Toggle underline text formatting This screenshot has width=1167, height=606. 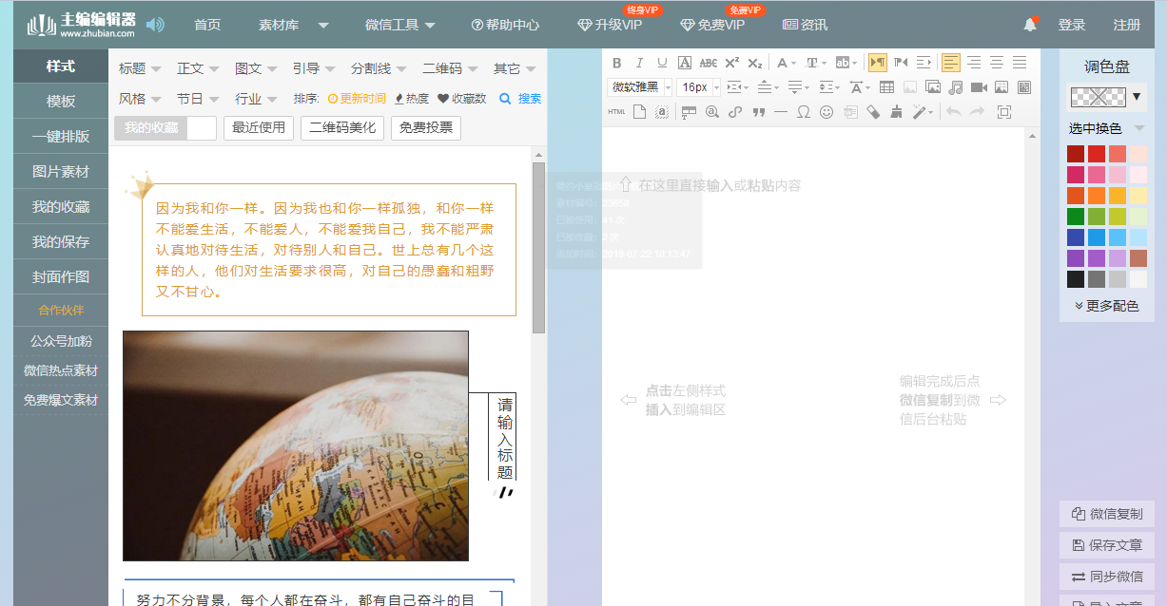click(x=661, y=63)
